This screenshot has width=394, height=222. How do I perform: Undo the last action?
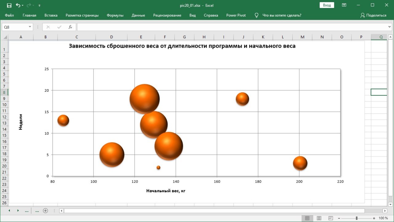[x=18, y=5]
